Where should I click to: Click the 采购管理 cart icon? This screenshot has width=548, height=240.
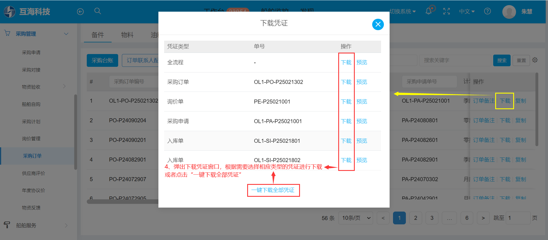[x=7, y=33]
